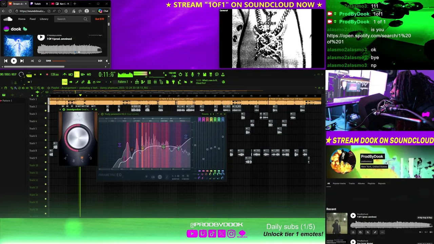Open the Pattern 1 selector

(123, 82)
